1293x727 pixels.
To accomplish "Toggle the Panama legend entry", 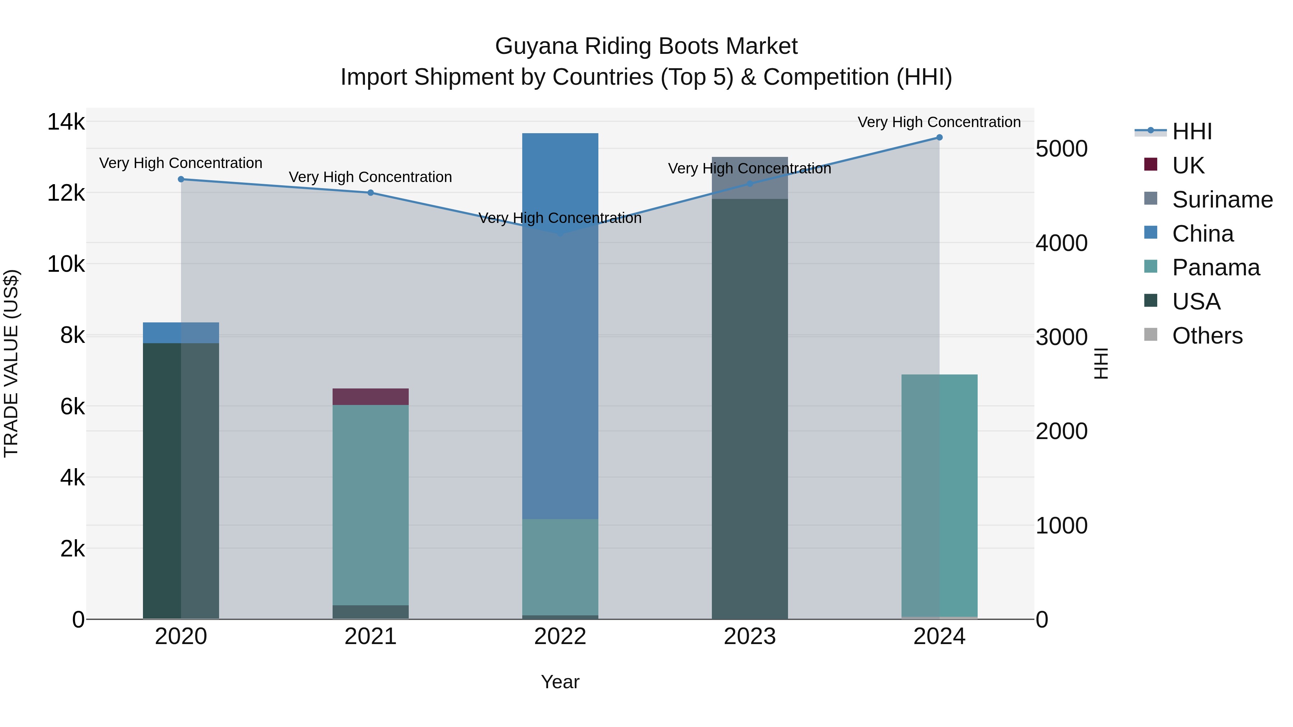I will click(x=1202, y=267).
